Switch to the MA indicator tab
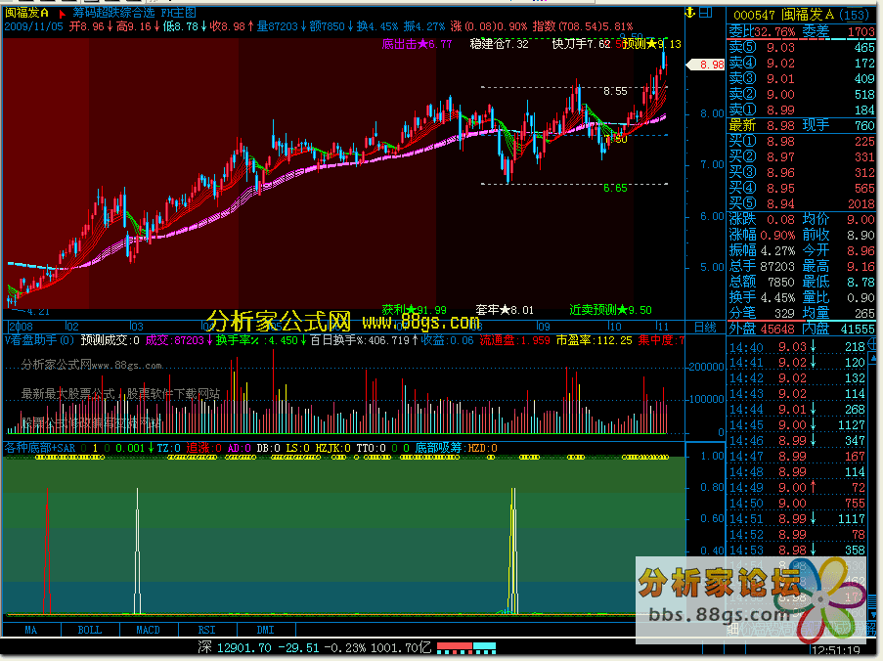The image size is (883, 661). [x=31, y=630]
